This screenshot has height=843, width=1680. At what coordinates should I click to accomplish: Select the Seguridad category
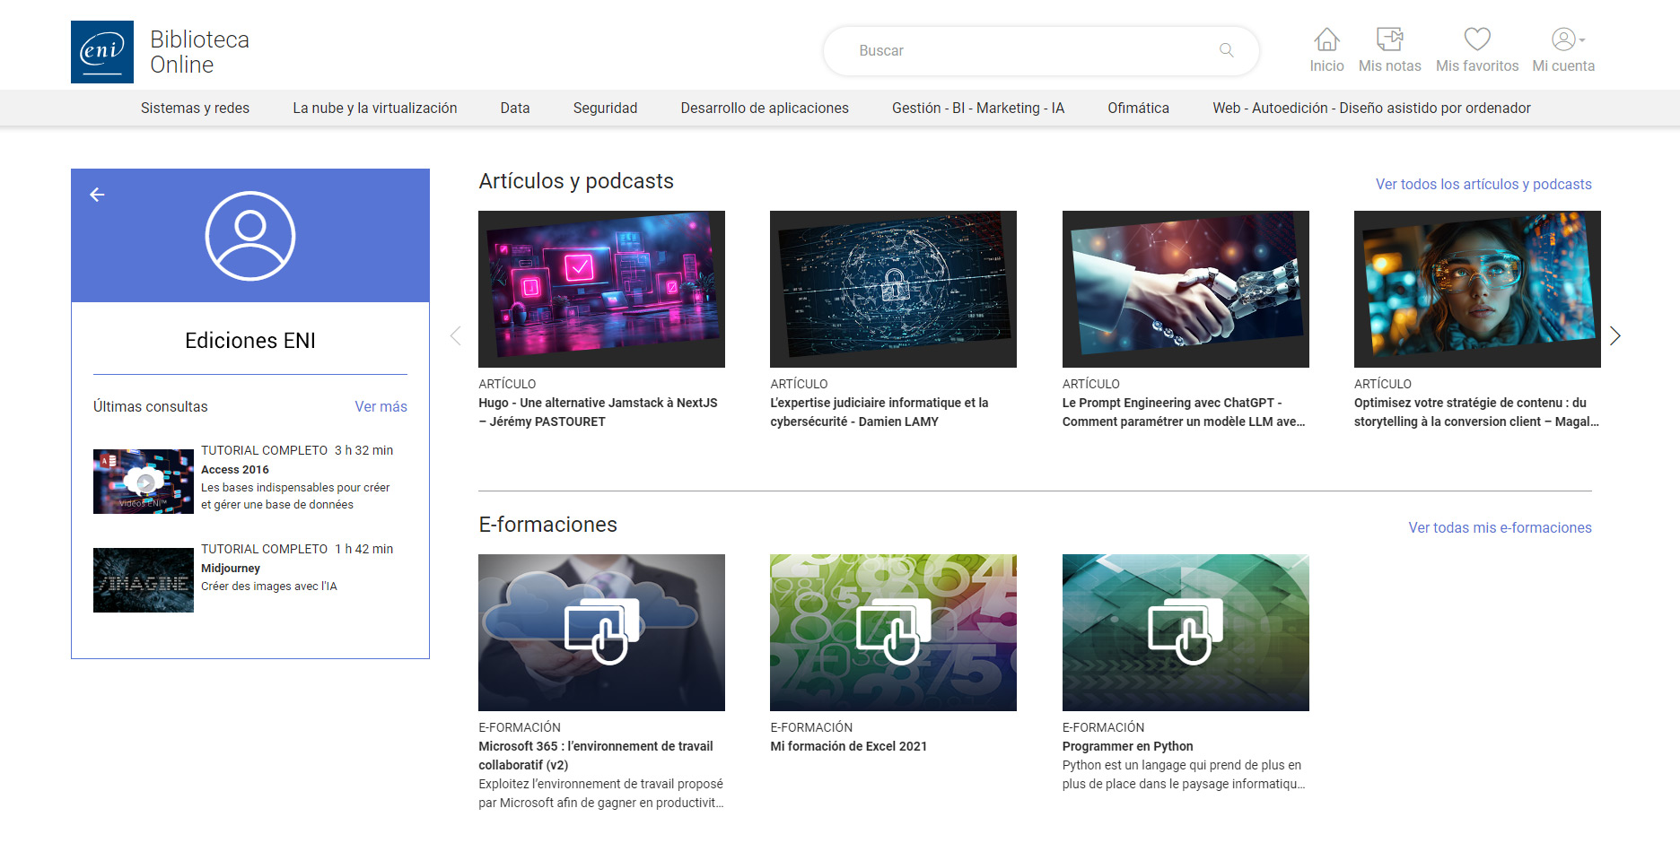coord(605,108)
